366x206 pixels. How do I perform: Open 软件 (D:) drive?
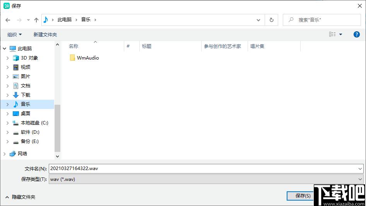(30, 132)
